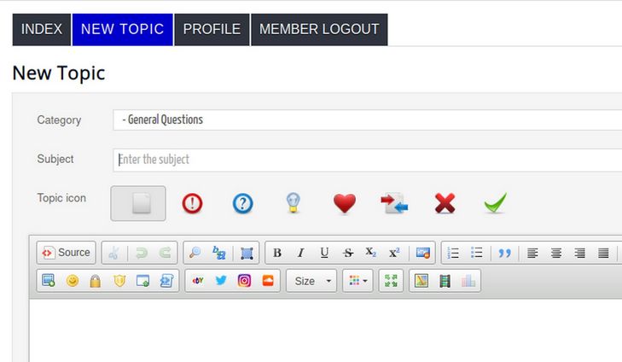Toggle Source view in the editor
This screenshot has width=622, height=362.
tap(67, 253)
